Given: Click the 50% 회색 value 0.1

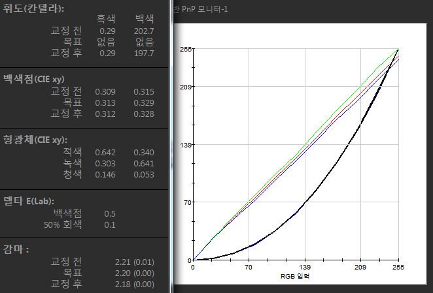Looking at the screenshot, I should coord(110,225).
